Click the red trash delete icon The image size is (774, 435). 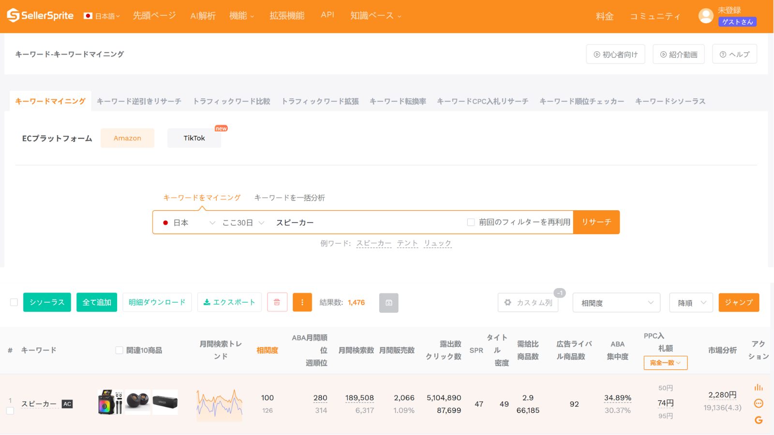tap(277, 302)
